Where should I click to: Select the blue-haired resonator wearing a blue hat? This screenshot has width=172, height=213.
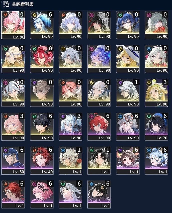coord(42,25)
